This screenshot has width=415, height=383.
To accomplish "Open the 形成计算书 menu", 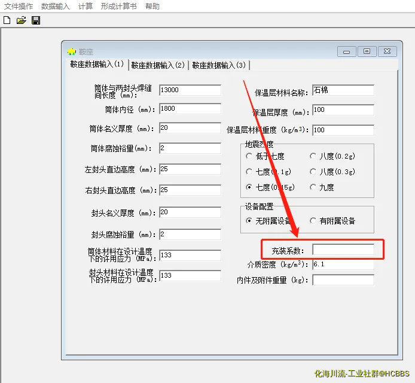I will click(119, 6).
